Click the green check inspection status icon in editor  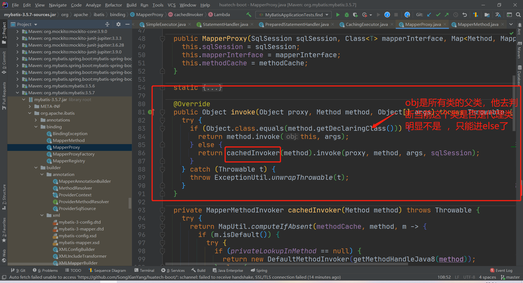tap(511, 33)
